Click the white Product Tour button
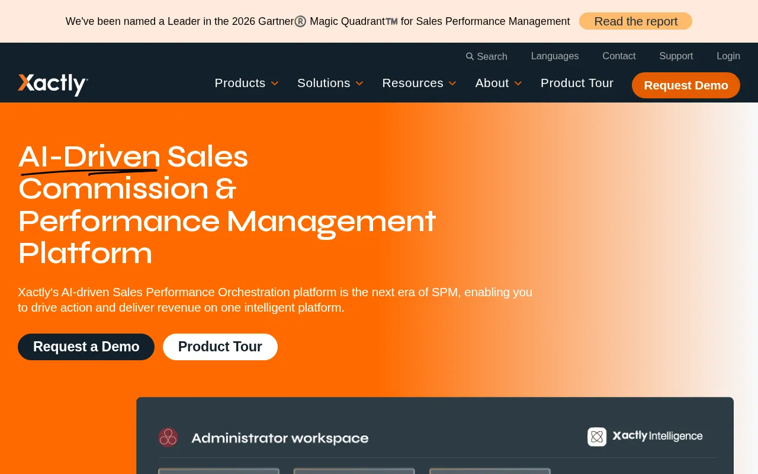758x474 pixels. point(220,347)
